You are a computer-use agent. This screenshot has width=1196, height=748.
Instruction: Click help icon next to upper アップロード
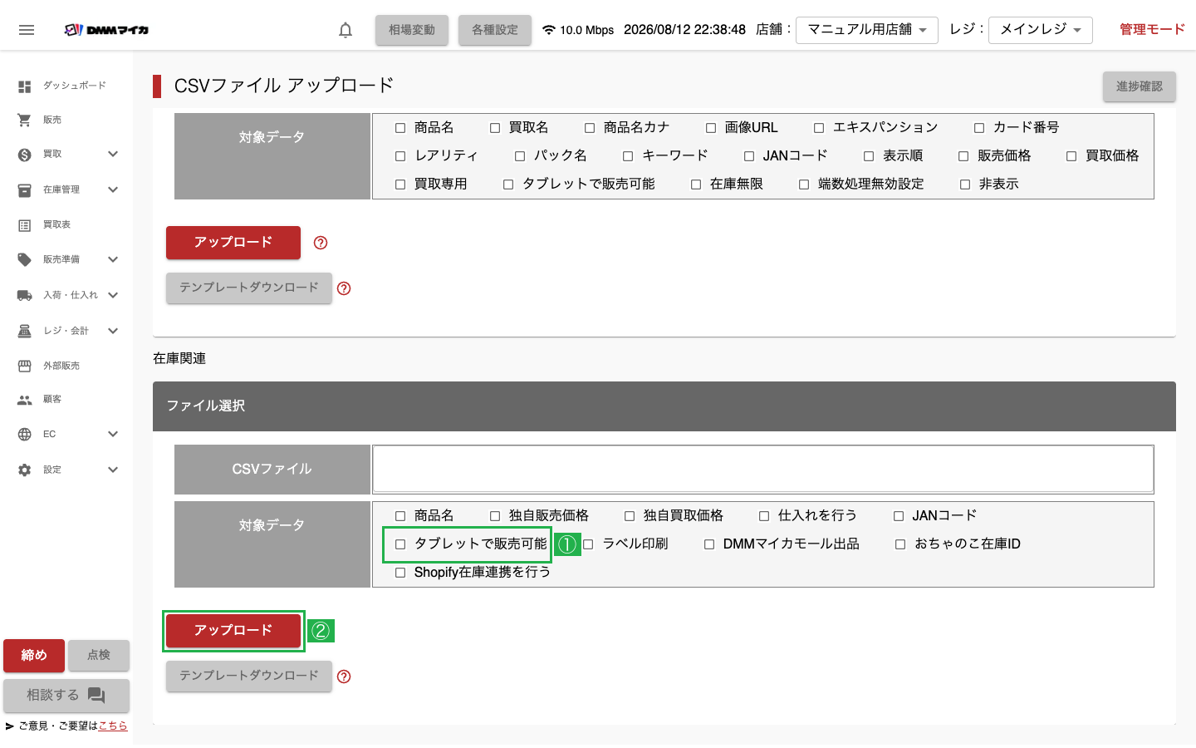coord(321,243)
